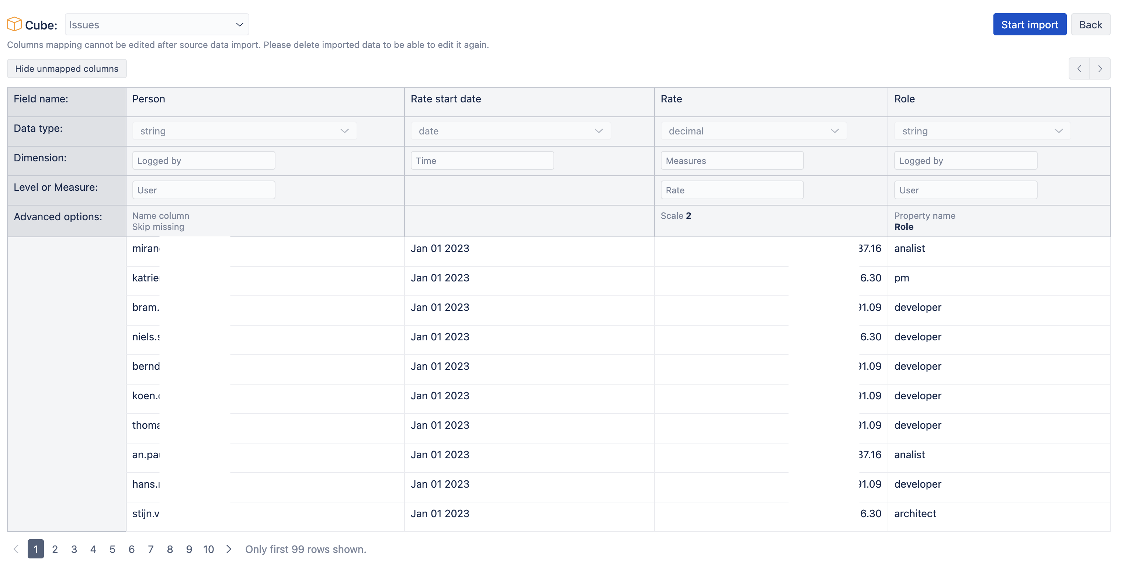Go to page 4
Viewport: 1121px width, 568px height.
point(93,549)
